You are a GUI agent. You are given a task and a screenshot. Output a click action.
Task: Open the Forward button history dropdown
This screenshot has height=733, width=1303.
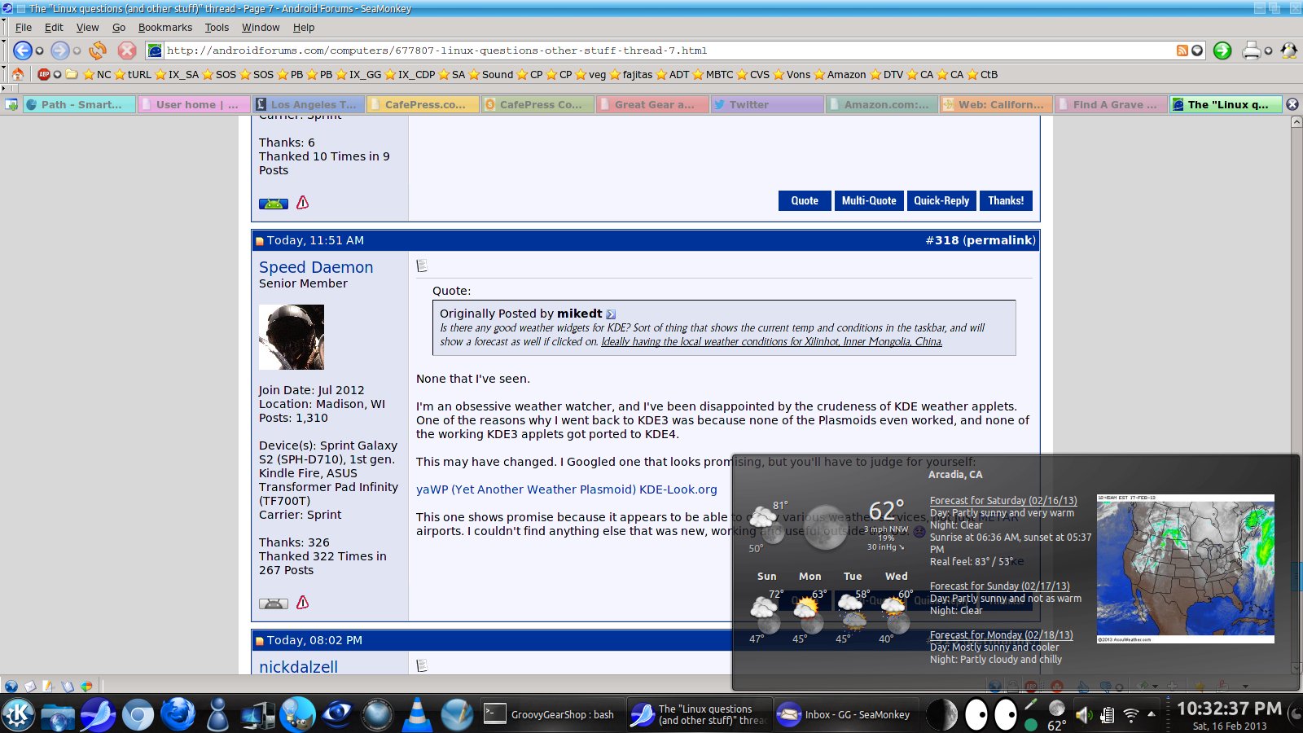(x=77, y=50)
